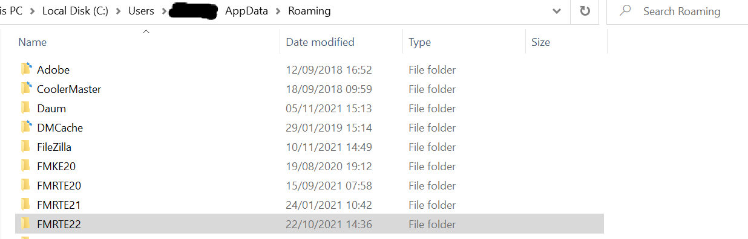Select the Adobe folder icon
Screen dimensions: 748x239
click(x=25, y=69)
